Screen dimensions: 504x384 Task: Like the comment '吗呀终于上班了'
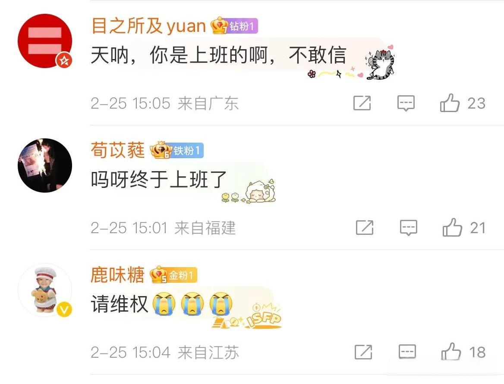pos(452,227)
